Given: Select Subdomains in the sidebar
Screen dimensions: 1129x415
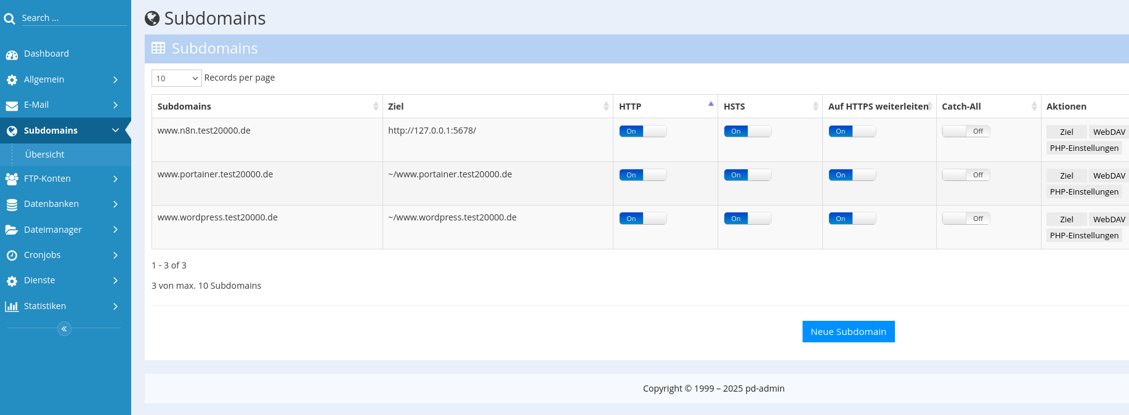Looking at the screenshot, I should click(51, 131).
